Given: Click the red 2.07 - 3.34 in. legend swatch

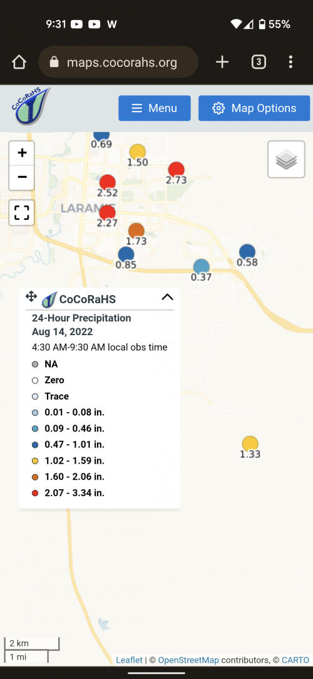Looking at the screenshot, I should coord(36,493).
